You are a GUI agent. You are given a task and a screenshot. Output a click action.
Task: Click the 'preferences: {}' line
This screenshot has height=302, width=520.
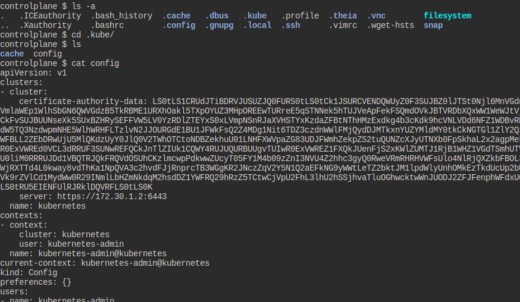point(36,282)
